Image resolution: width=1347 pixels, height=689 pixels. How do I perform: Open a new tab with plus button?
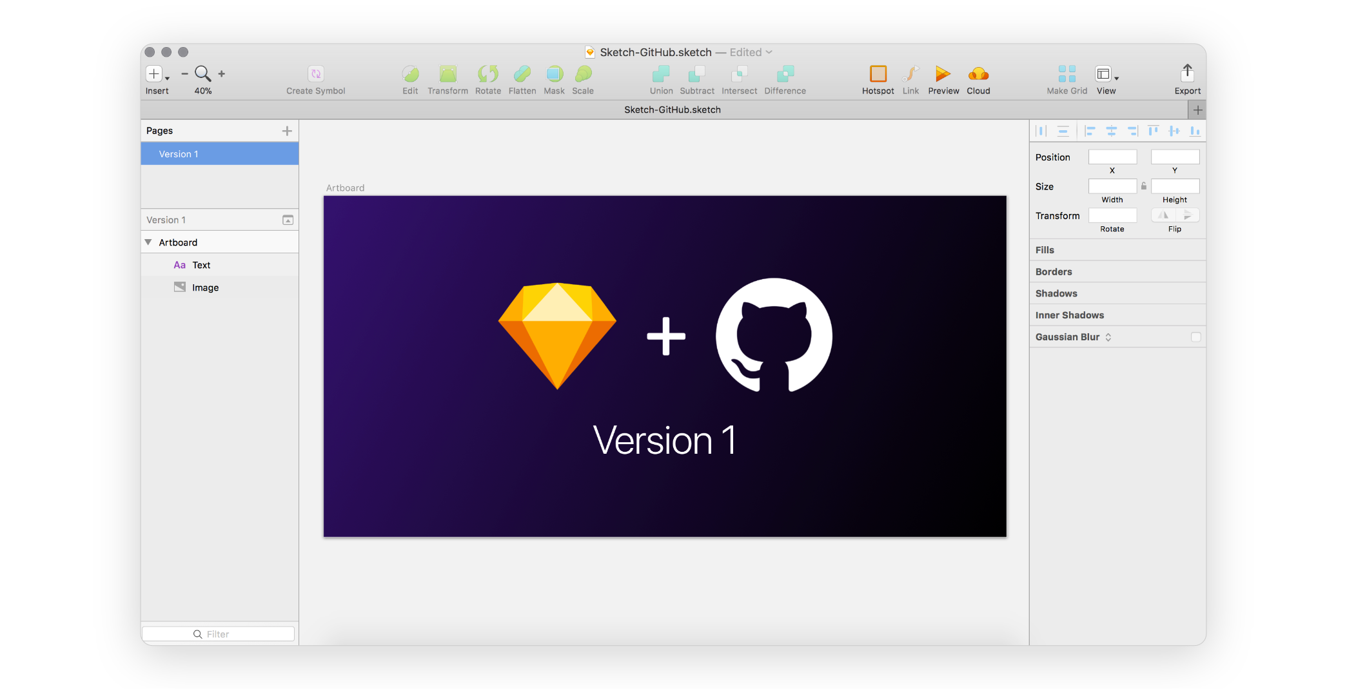pos(1197,110)
